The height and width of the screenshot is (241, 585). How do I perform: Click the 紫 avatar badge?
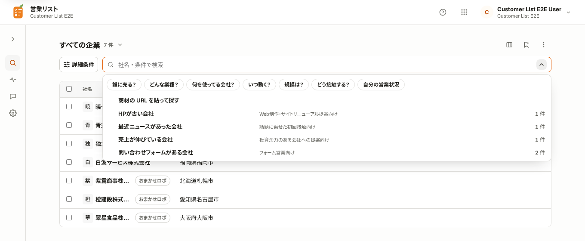88,181
